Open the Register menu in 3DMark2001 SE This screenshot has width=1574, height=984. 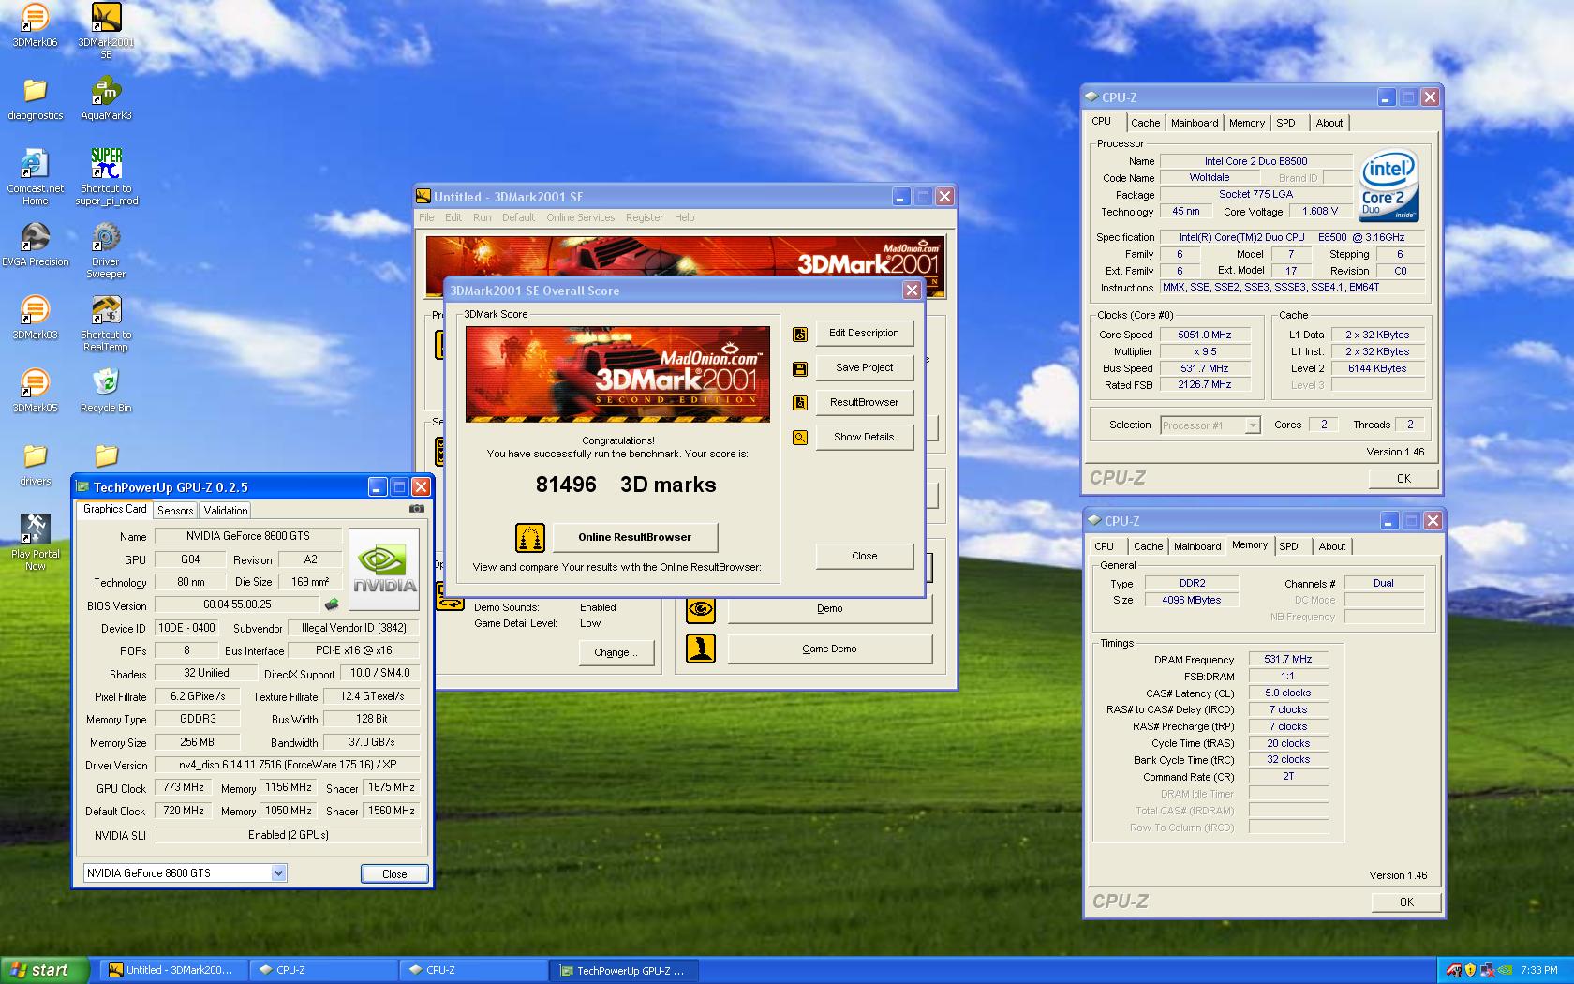pyautogui.click(x=645, y=217)
